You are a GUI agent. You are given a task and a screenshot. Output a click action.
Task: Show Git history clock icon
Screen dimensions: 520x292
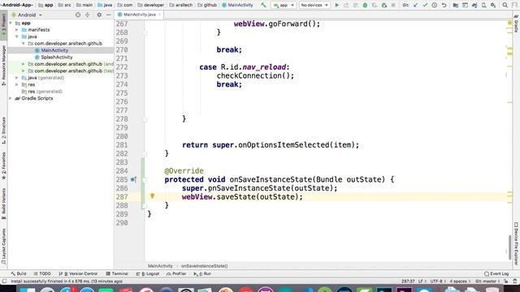point(434,5)
